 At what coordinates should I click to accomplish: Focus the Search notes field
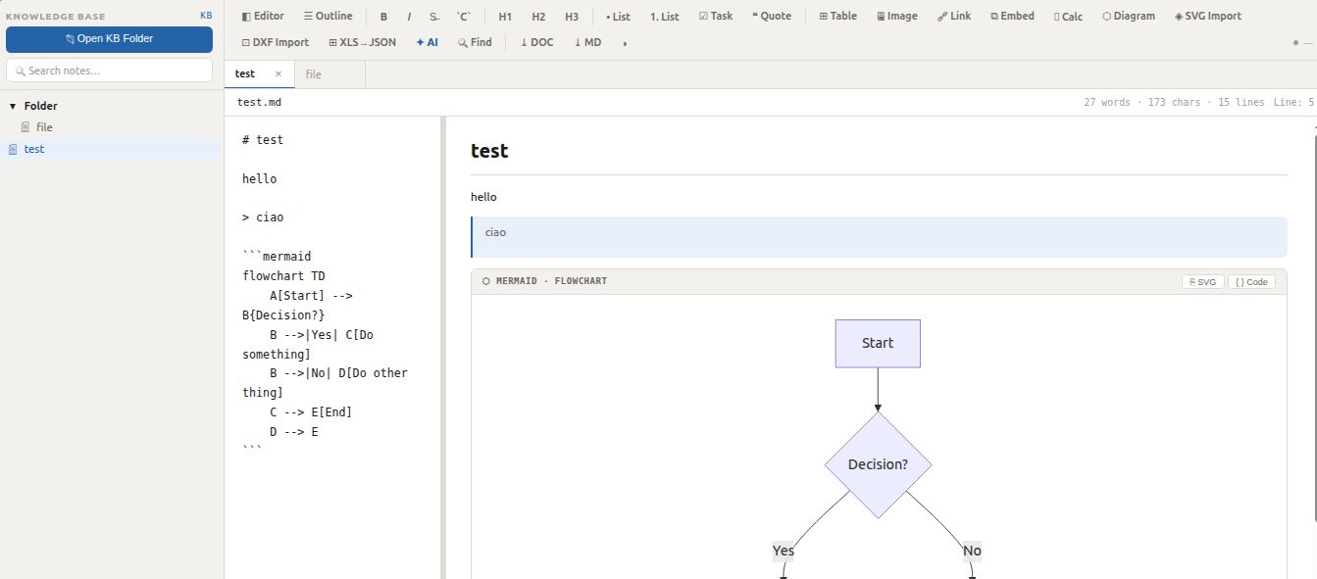point(109,71)
